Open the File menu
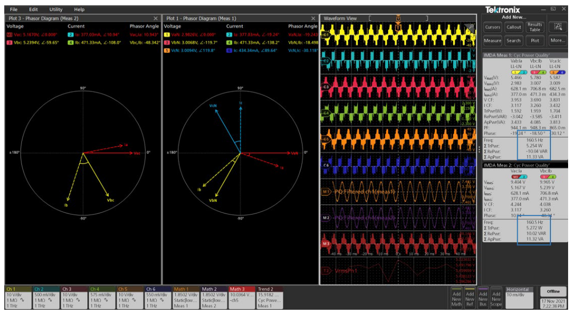Image resolution: width=574 pixels, height=313 pixels. (x=13, y=9)
